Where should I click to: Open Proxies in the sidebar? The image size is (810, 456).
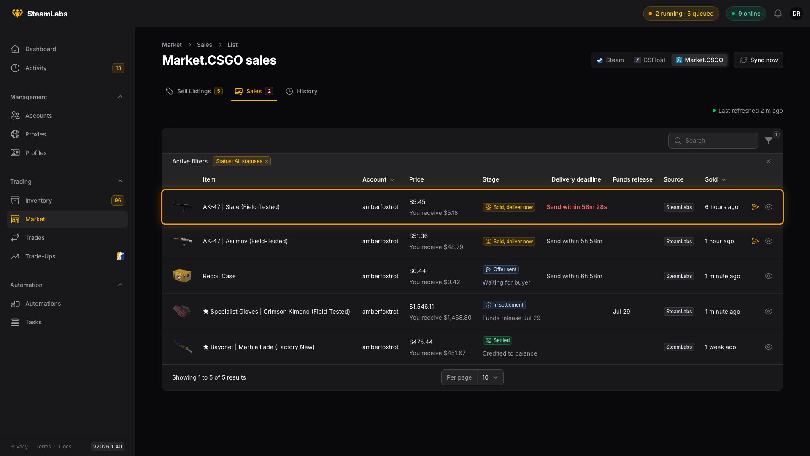[67, 134]
